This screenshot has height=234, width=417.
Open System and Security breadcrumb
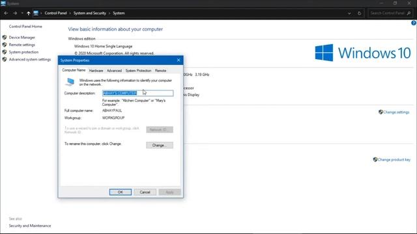point(90,13)
